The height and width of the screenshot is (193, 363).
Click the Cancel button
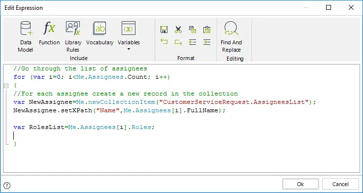point(340,184)
